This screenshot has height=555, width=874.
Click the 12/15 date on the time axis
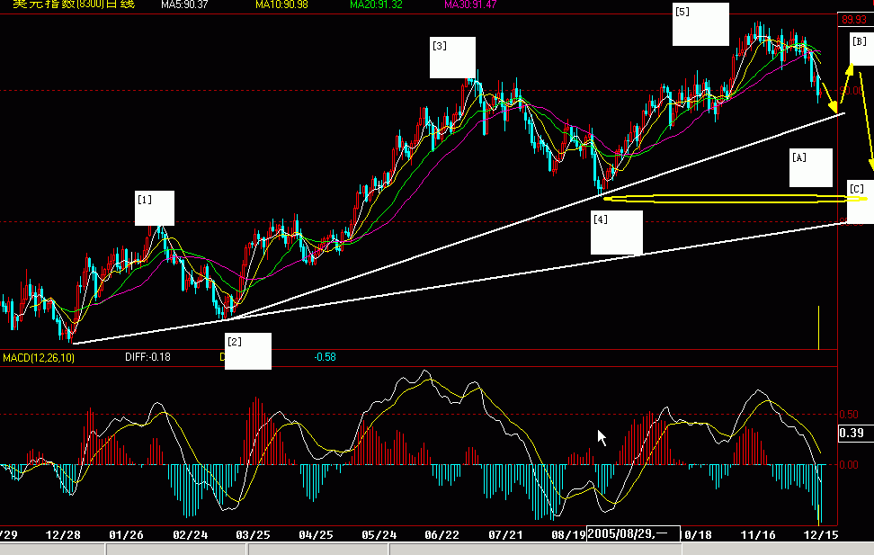point(820,535)
